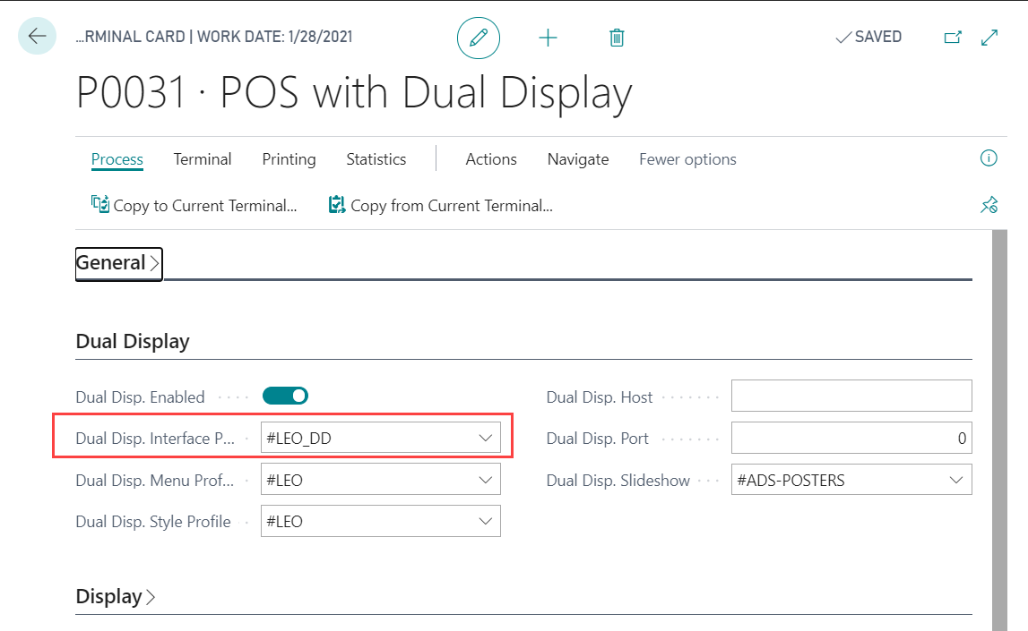
Task: Click the pencil edit icon
Action: click(x=479, y=38)
